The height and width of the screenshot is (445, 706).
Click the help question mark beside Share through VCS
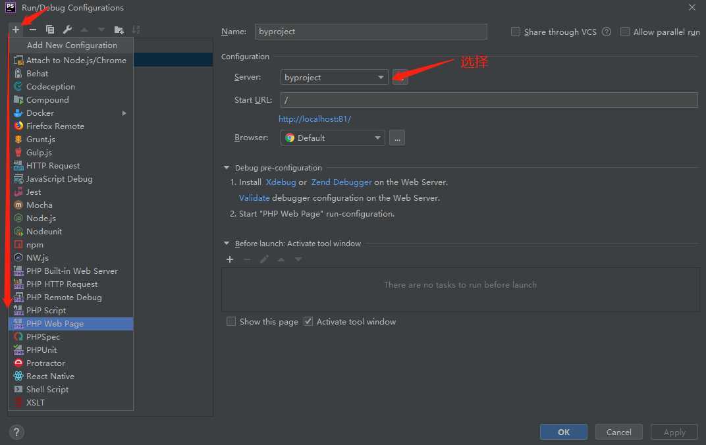(x=607, y=32)
